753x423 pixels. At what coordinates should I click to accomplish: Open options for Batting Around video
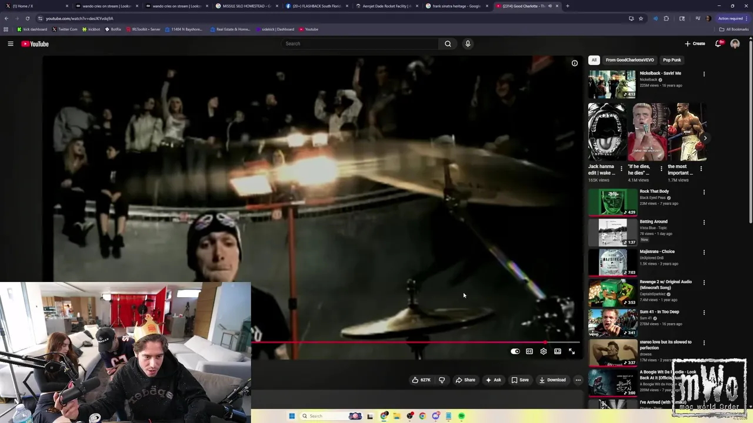[x=704, y=222]
